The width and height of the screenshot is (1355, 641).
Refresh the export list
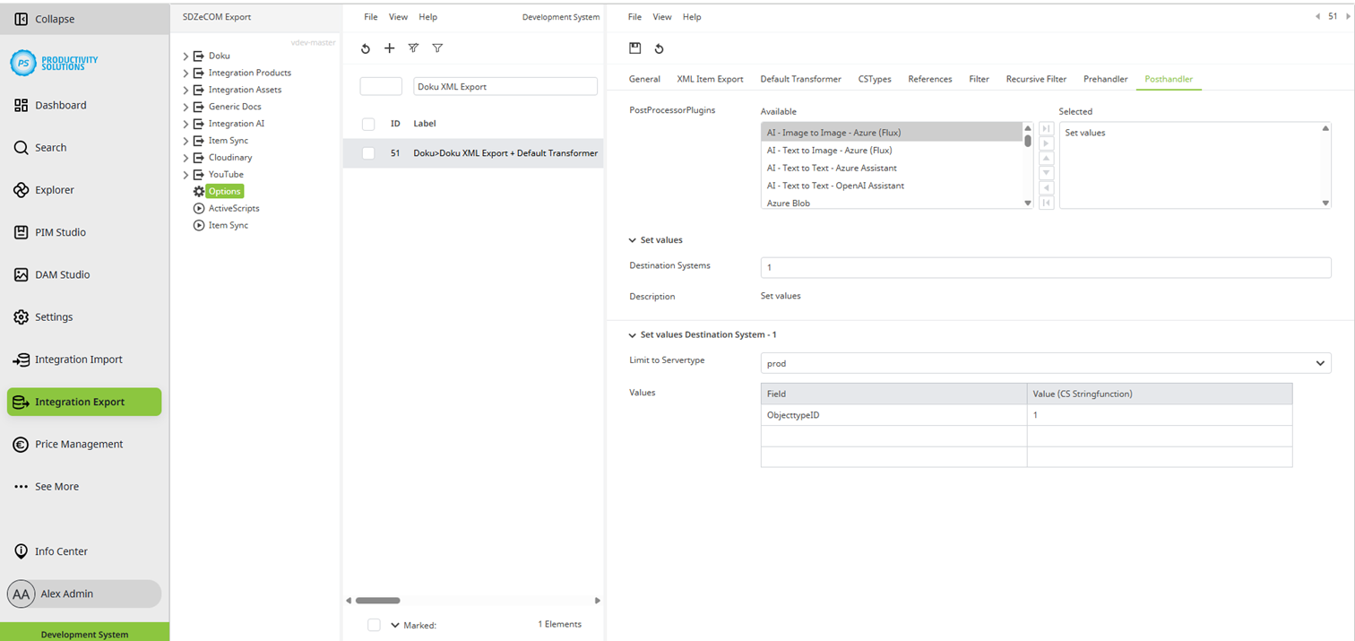[365, 48]
